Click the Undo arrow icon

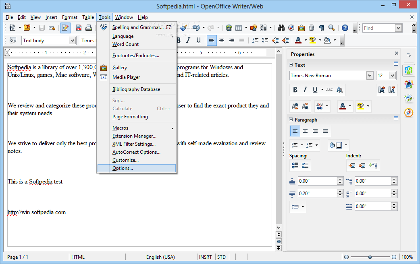pyautogui.click(x=196, y=28)
